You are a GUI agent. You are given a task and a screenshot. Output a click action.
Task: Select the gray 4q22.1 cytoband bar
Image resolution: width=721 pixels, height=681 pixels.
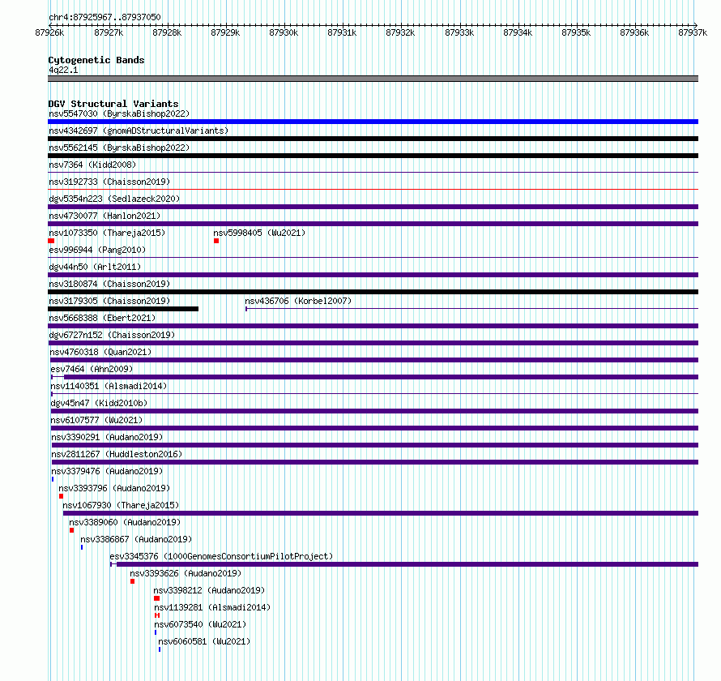point(373,79)
